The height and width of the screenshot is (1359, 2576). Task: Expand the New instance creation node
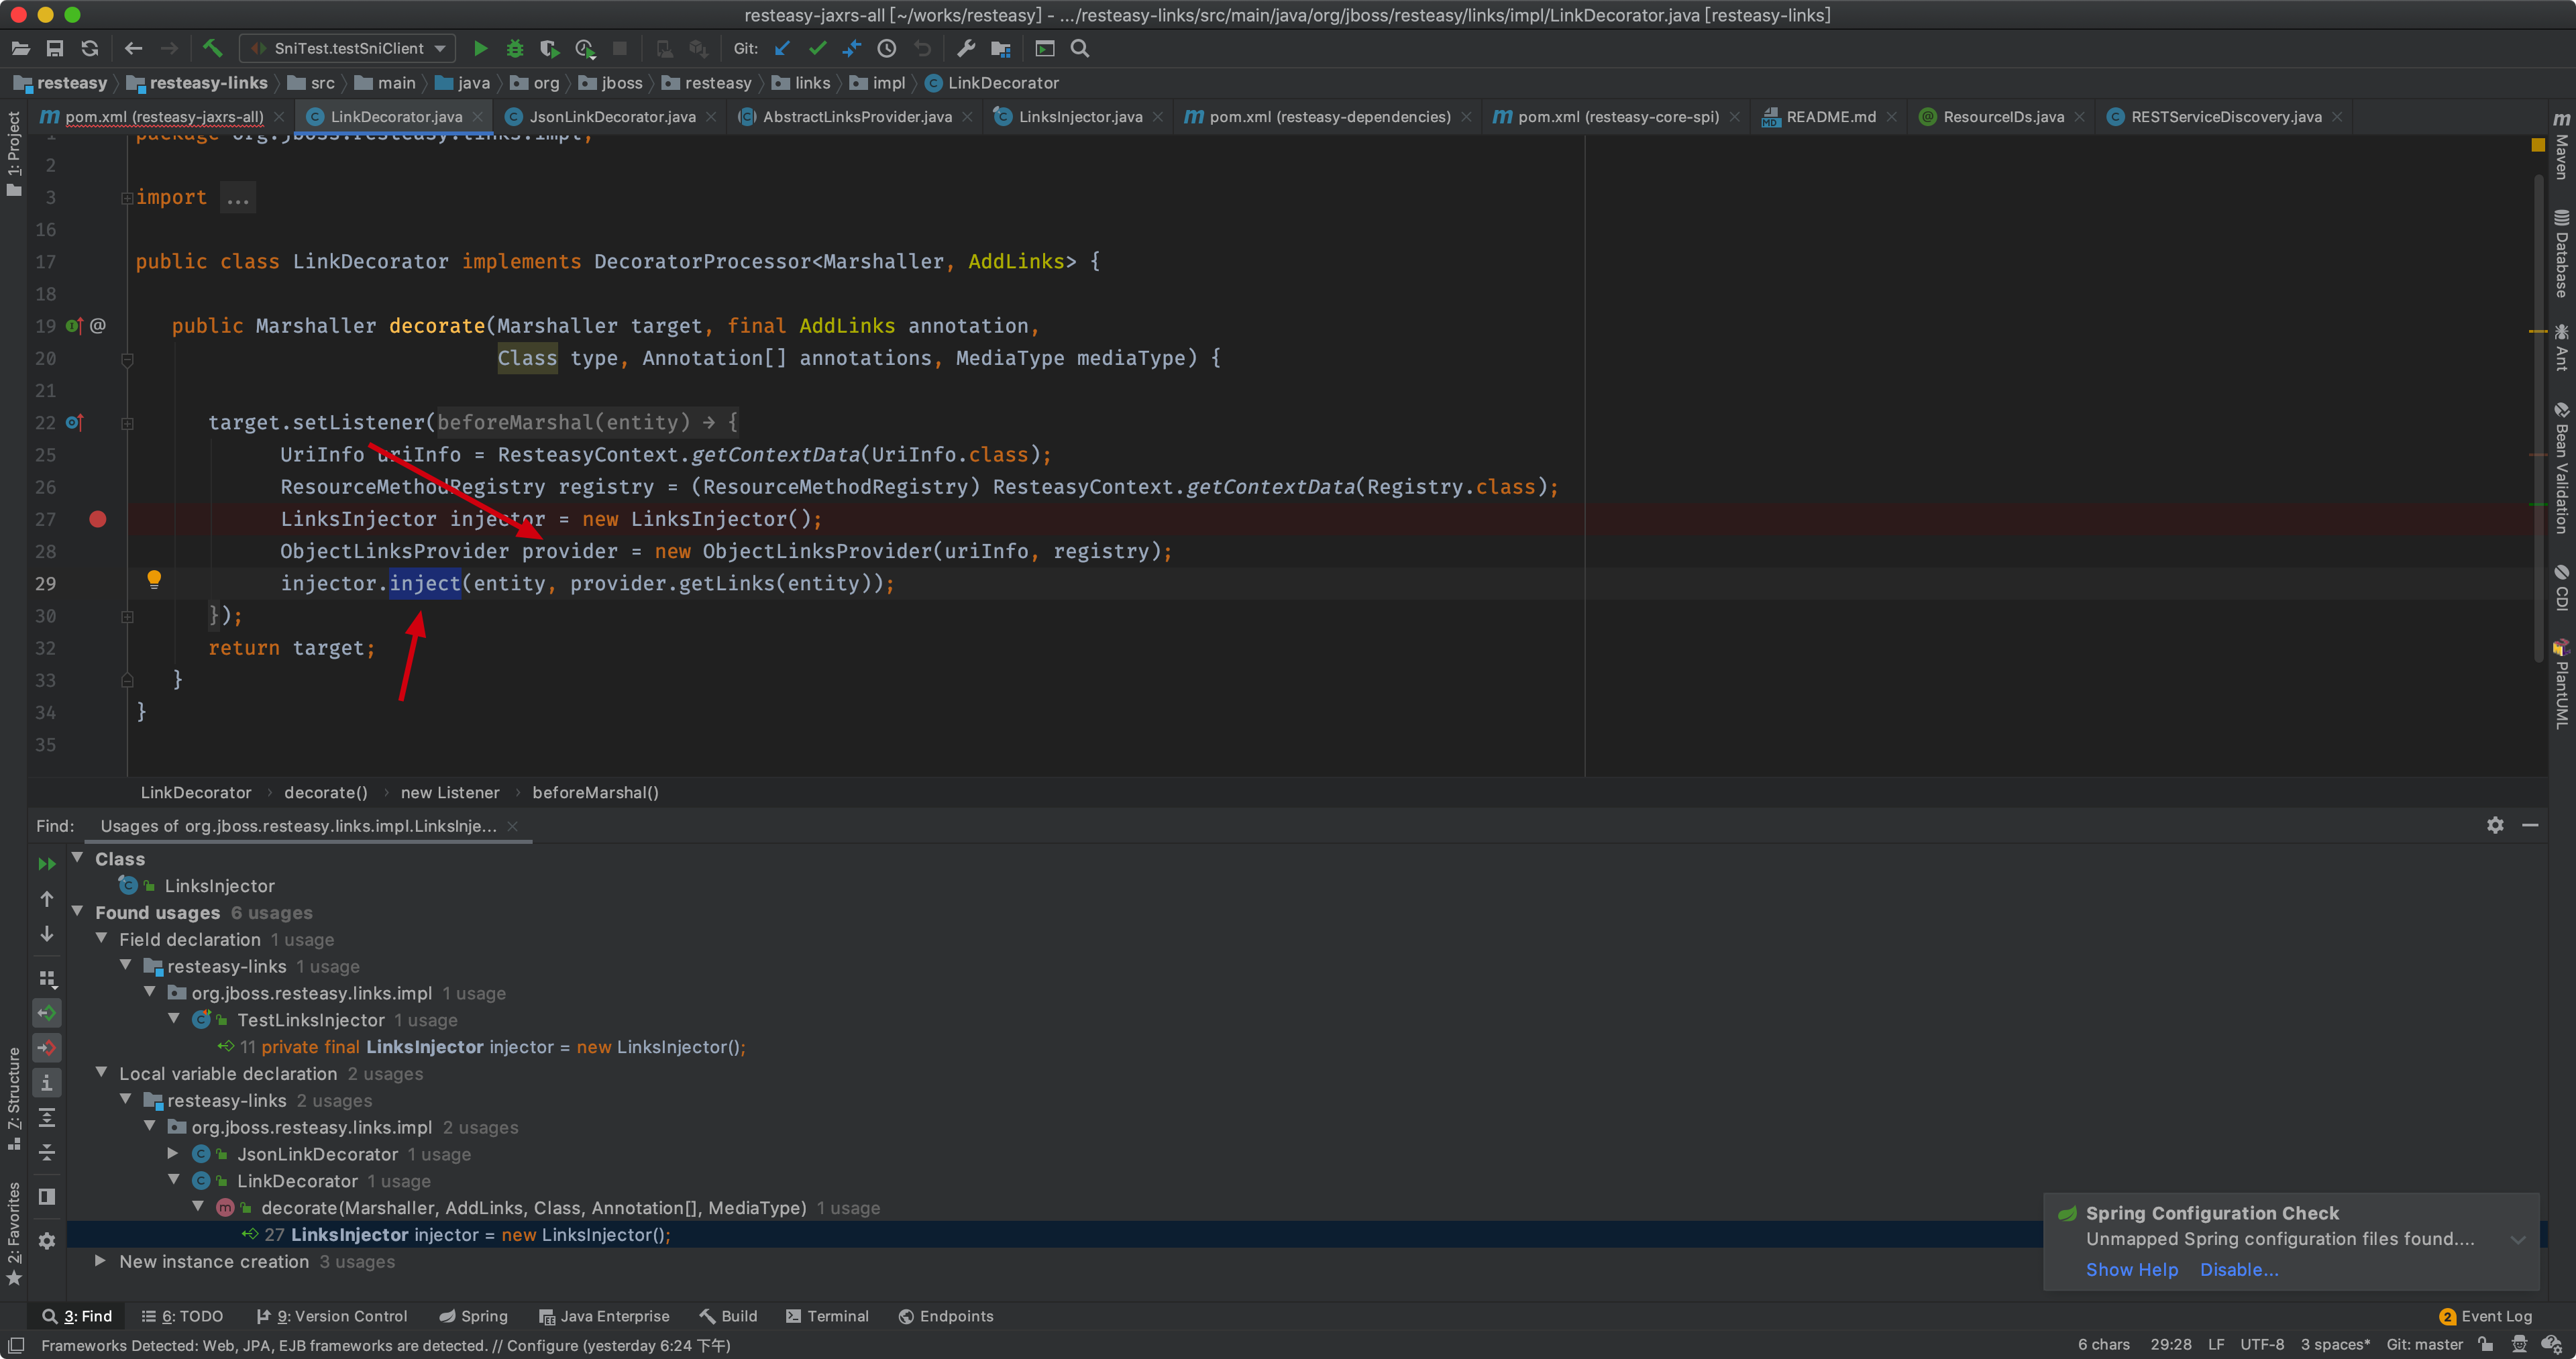pyautogui.click(x=100, y=1261)
